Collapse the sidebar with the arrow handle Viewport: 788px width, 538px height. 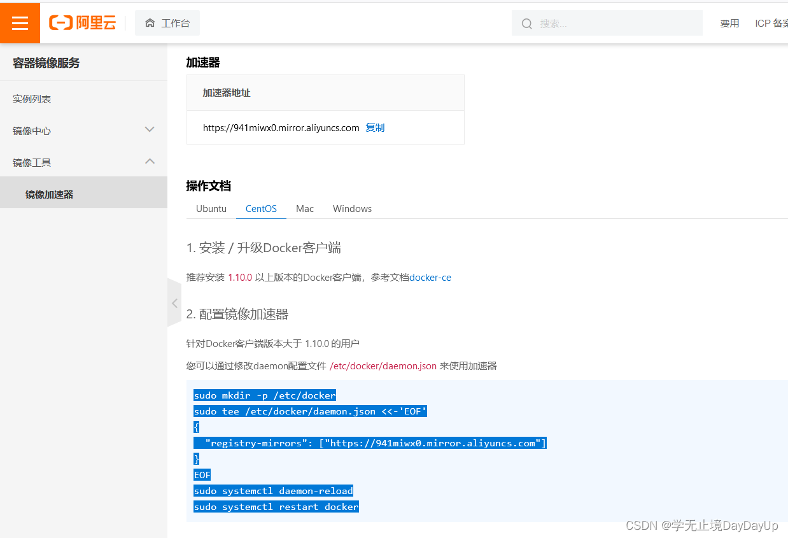(x=174, y=303)
